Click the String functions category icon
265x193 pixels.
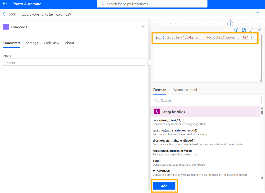(x=157, y=112)
